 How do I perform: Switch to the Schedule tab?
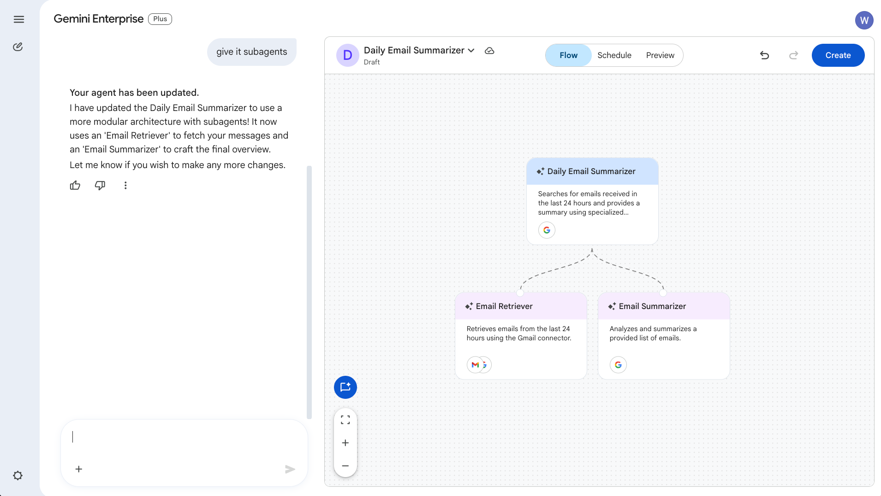click(614, 55)
